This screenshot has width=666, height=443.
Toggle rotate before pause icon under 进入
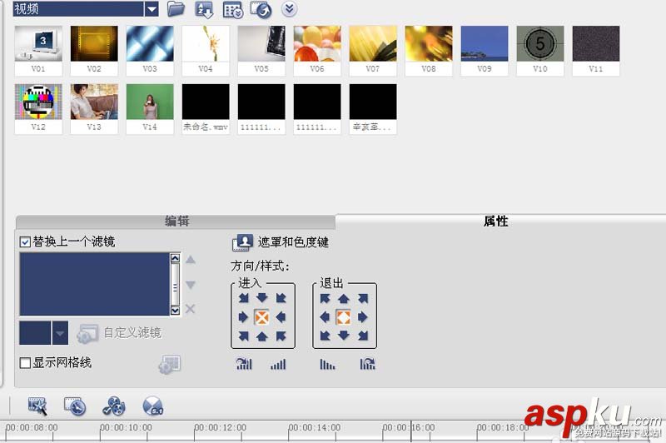click(x=244, y=364)
